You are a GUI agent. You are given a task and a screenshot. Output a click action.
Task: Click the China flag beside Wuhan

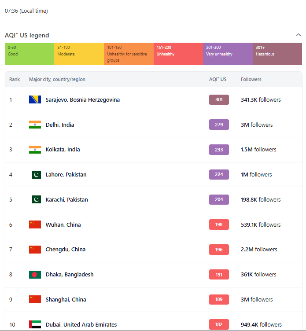(x=35, y=224)
